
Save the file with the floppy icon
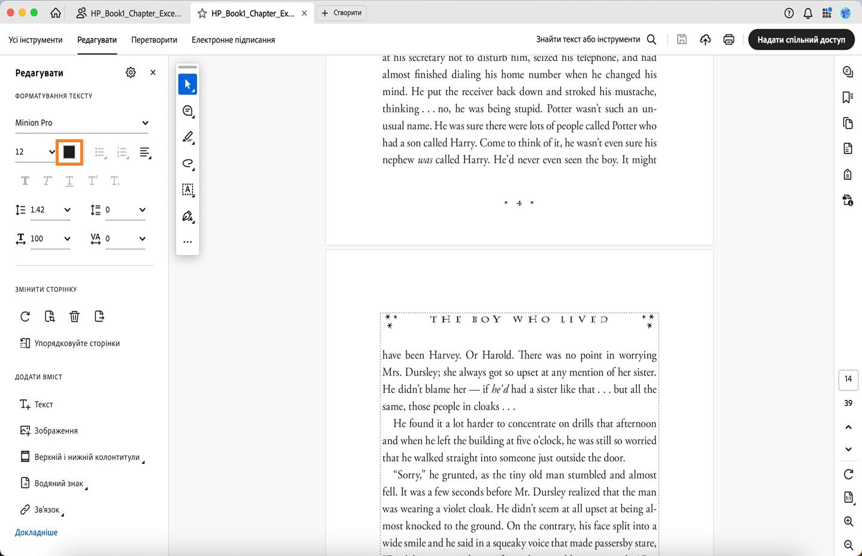(682, 39)
